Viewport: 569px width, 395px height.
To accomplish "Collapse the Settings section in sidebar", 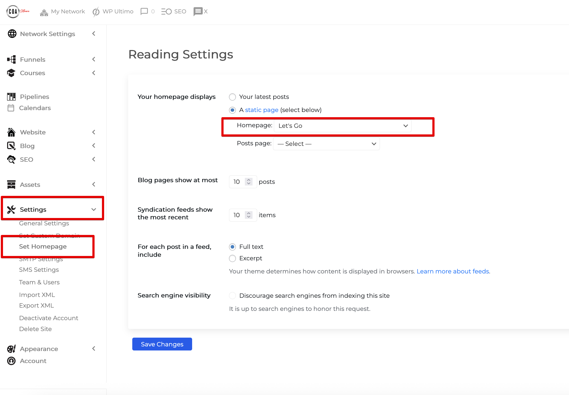I will (x=93, y=209).
